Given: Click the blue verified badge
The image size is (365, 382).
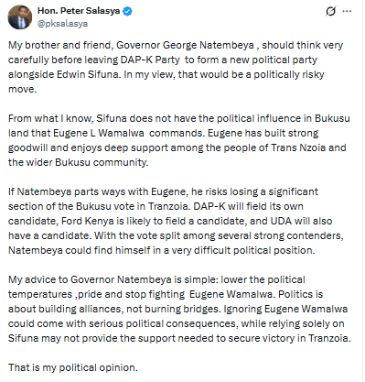Looking at the screenshot, I should 127,11.
